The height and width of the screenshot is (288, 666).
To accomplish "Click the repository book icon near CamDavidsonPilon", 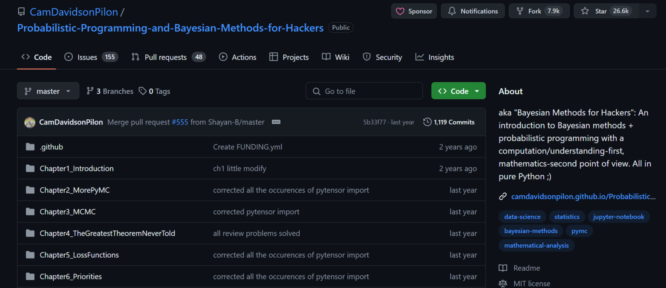I will click(21, 11).
